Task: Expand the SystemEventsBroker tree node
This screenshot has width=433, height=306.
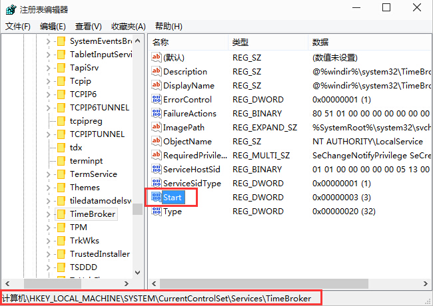Action: click(49, 41)
